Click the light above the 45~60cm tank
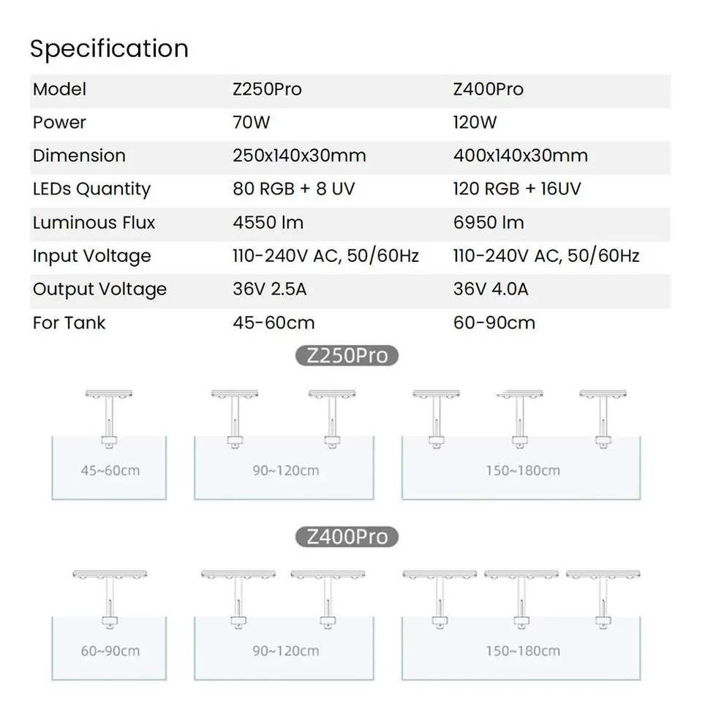702x702 pixels. 108,394
